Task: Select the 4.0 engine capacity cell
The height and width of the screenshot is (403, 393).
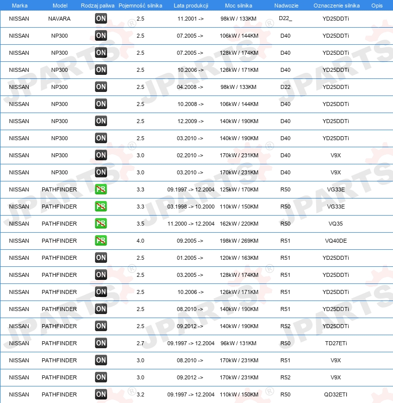Action: pos(140,241)
